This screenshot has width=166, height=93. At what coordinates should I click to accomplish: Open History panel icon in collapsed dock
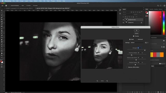click(120, 10)
